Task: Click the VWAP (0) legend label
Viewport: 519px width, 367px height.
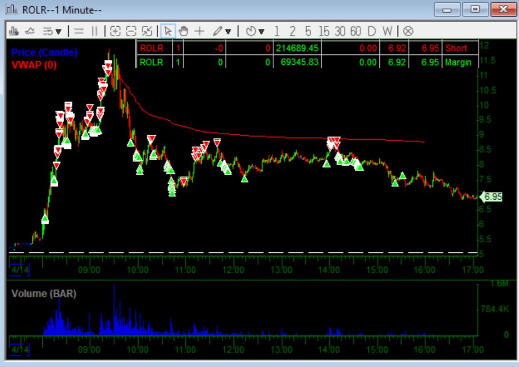Action: (x=34, y=65)
